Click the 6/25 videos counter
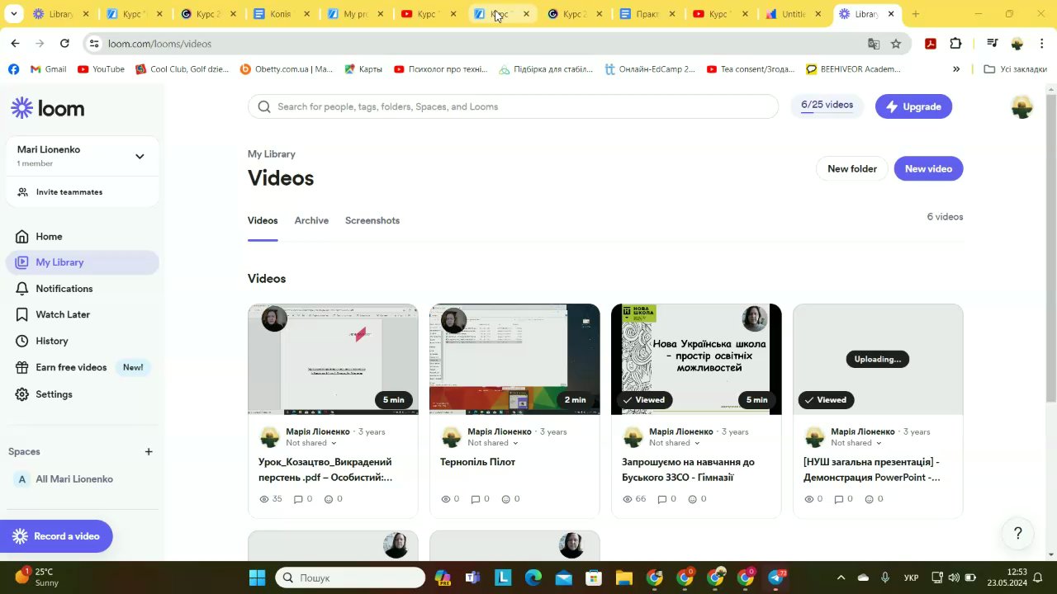Viewport: 1057px width, 594px height. point(827,106)
